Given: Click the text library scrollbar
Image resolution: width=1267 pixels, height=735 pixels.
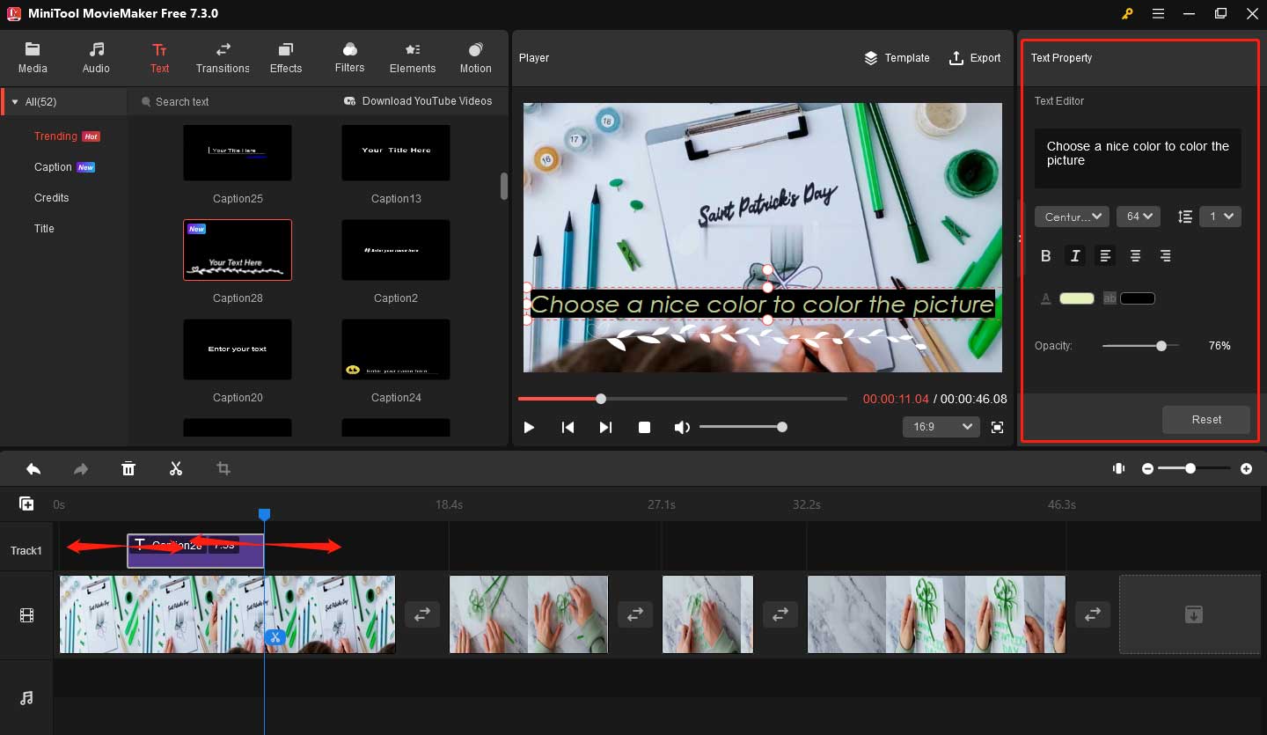Looking at the screenshot, I should (x=504, y=186).
